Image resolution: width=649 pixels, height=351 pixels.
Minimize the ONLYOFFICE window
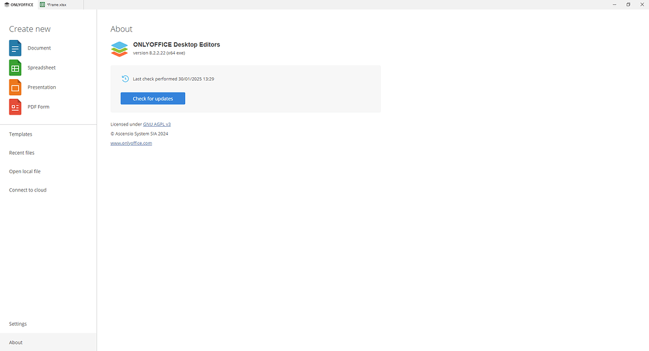point(615,4)
